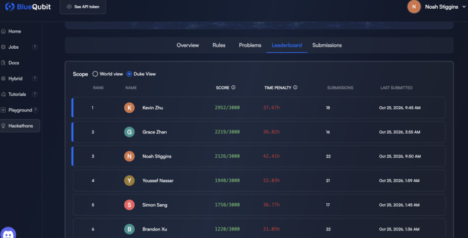Click the score 1940/3000
This screenshot has width=468, height=238.
point(227,181)
